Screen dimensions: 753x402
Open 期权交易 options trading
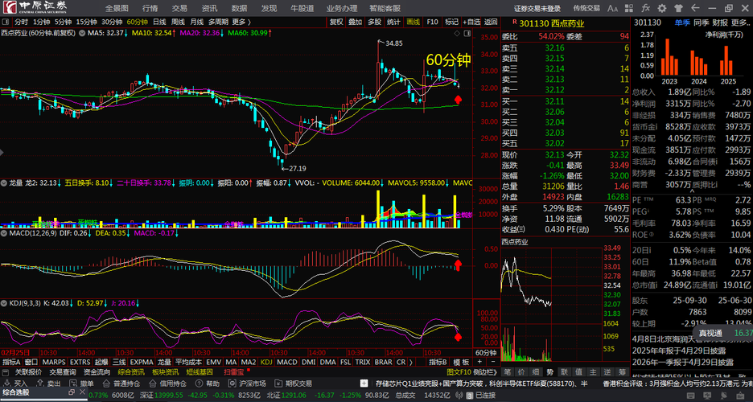click(x=293, y=384)
